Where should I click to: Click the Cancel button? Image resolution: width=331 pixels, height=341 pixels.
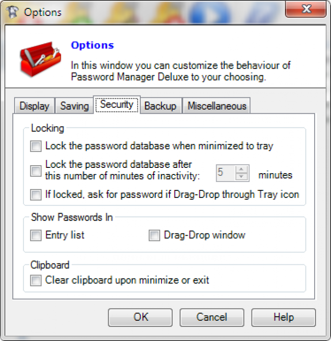click(x=212, y=317)
